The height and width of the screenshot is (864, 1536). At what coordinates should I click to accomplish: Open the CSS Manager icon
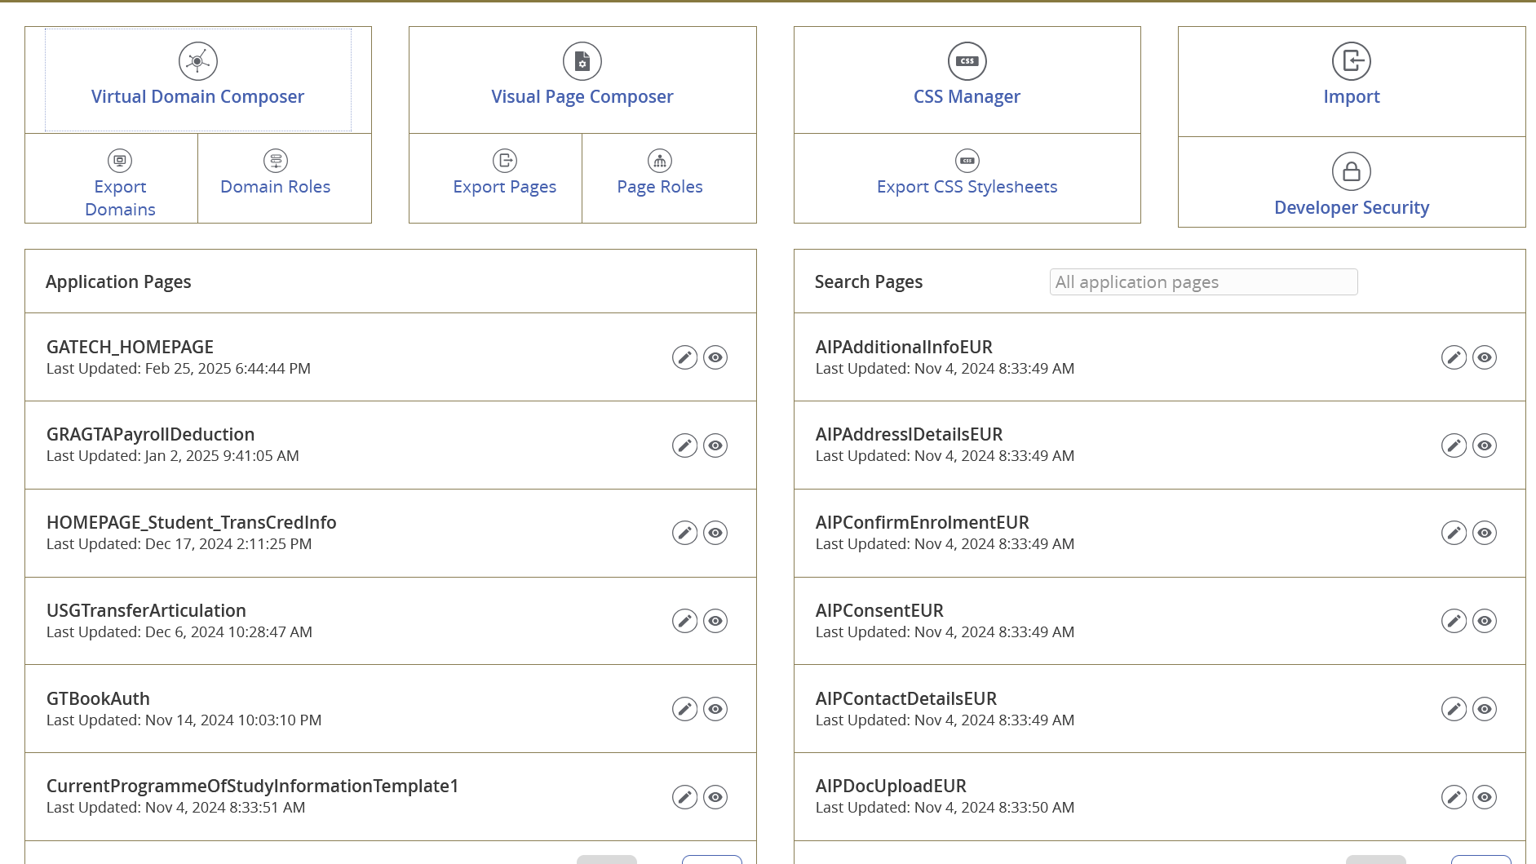(x=967, y=61)
